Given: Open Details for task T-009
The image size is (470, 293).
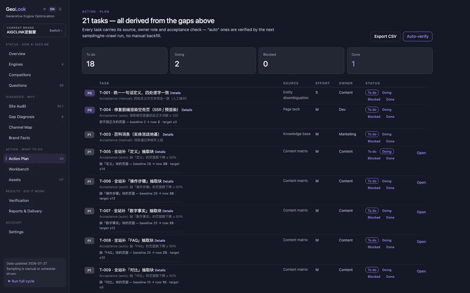Looking at the screenshot, I should point(160,270).
